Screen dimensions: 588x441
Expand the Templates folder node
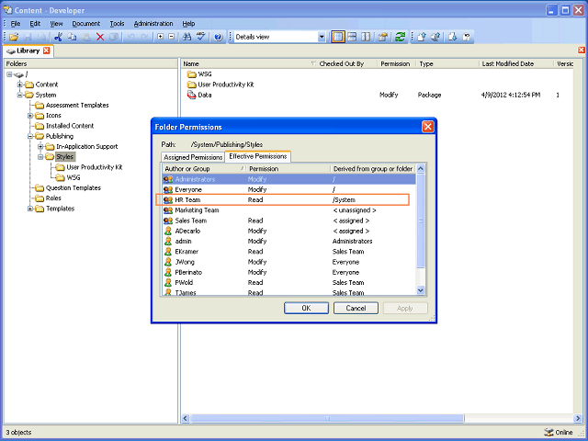30,209
